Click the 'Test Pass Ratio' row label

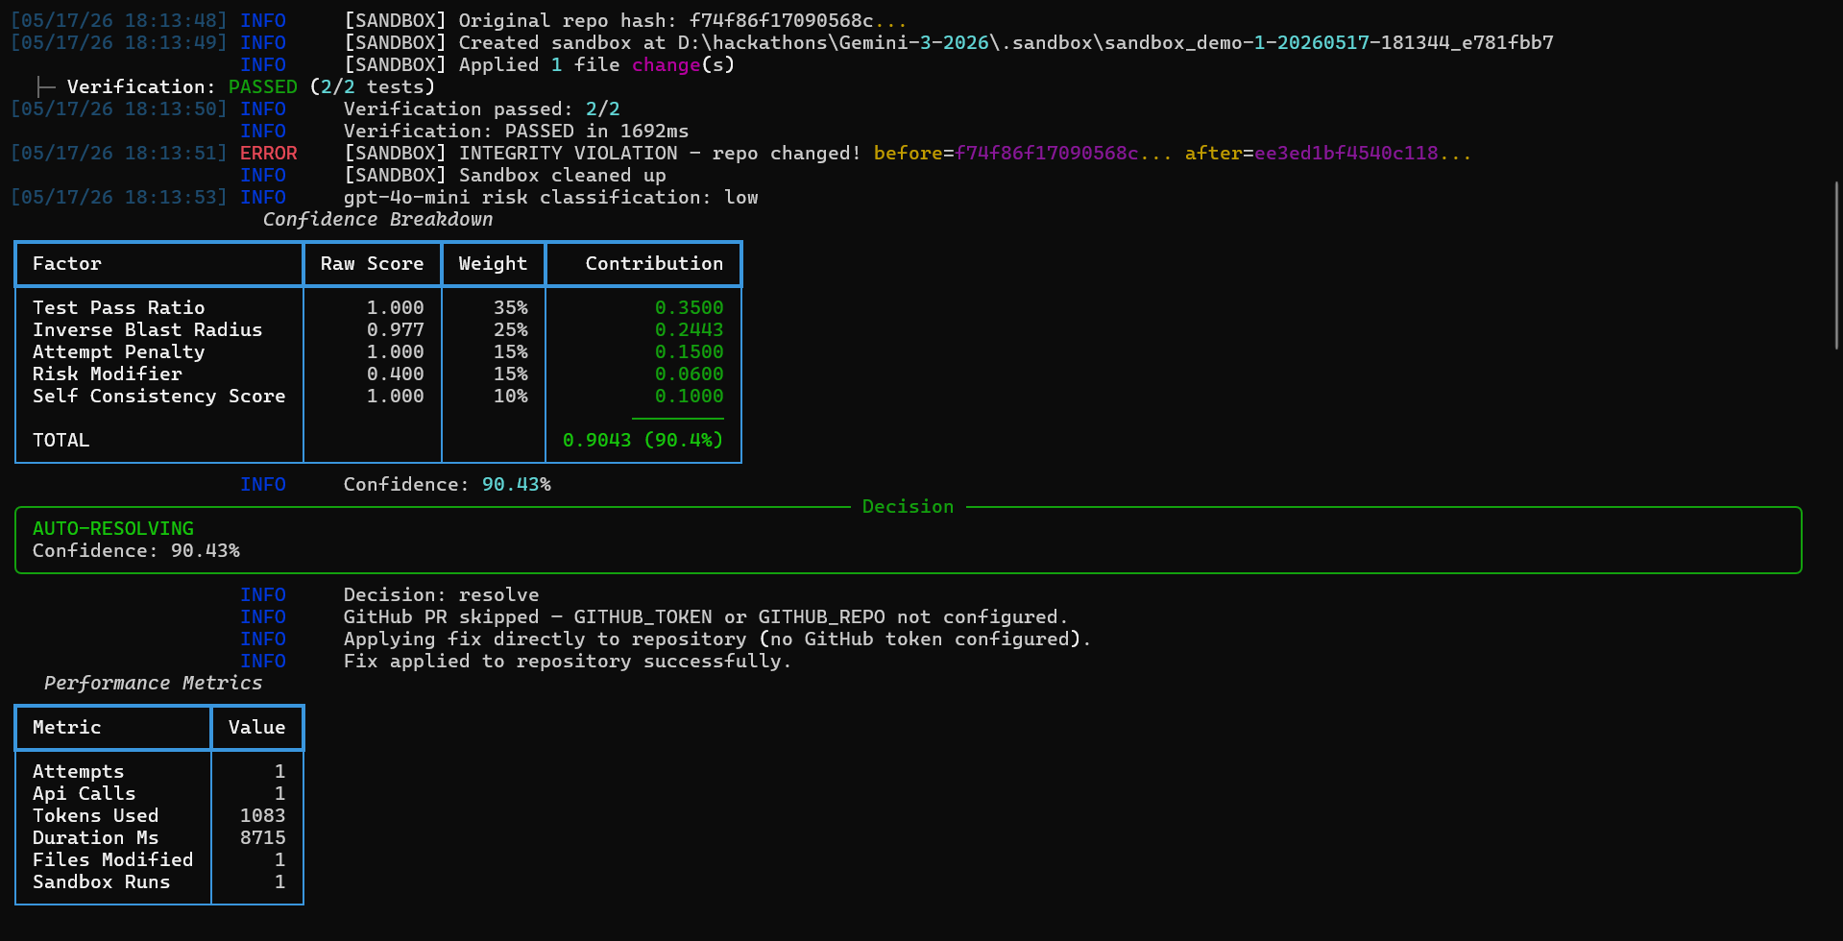pyautogui.click(x=118, y=308)
